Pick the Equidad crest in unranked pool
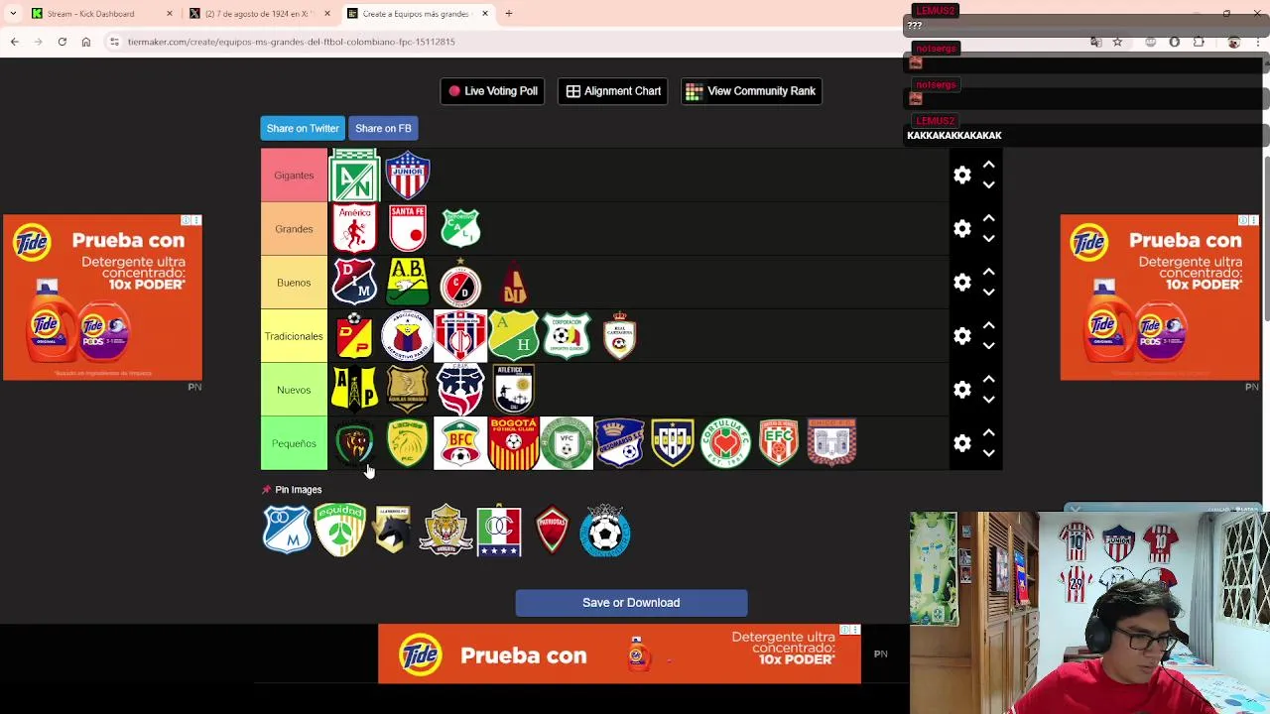This screenshot has width=1270, height=714. pyautogui.click(x=340, y=530)
